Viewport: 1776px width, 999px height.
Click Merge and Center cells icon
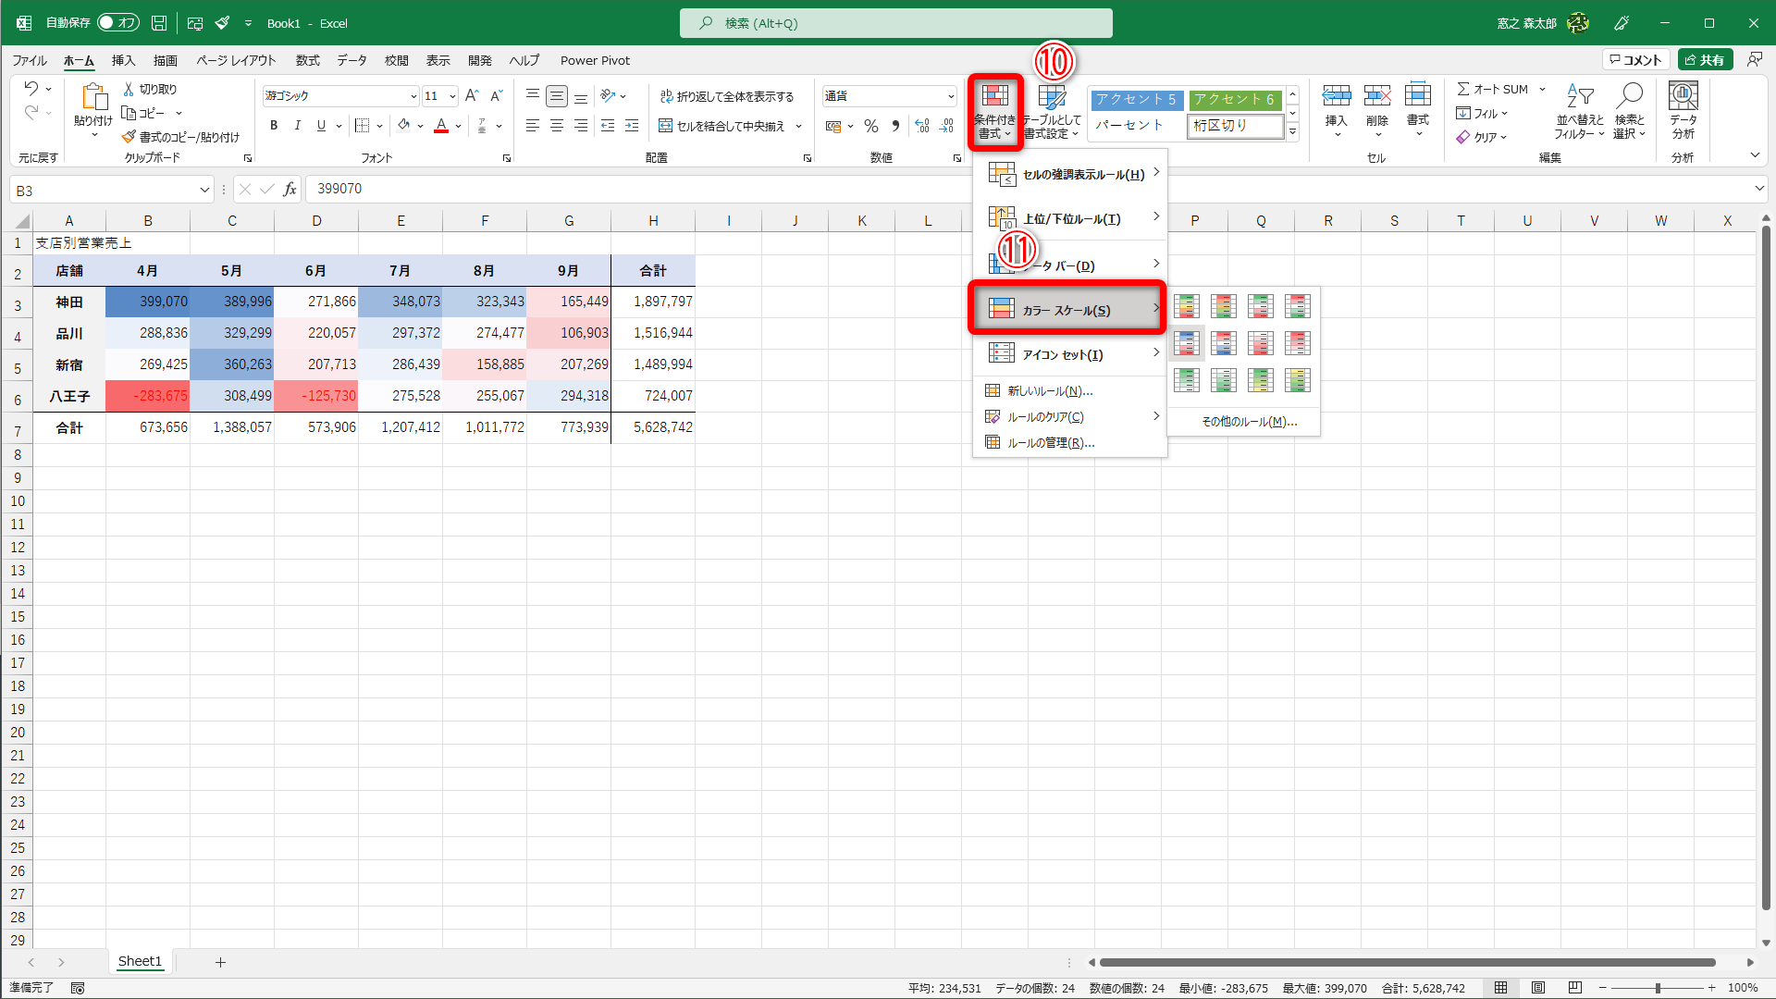721,126
